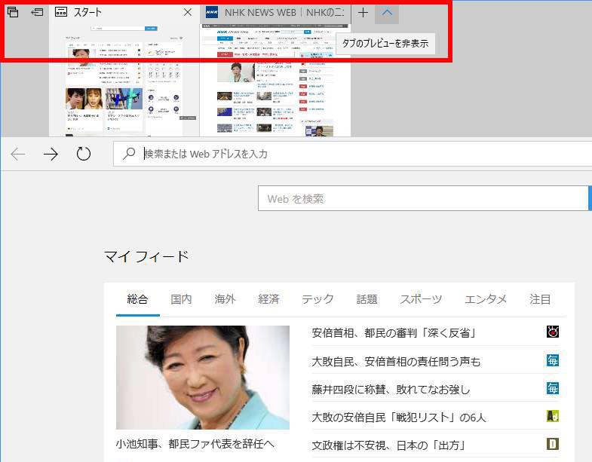Go back using the back arrow
Screen dimensions: 592x462
pos(17,154)
